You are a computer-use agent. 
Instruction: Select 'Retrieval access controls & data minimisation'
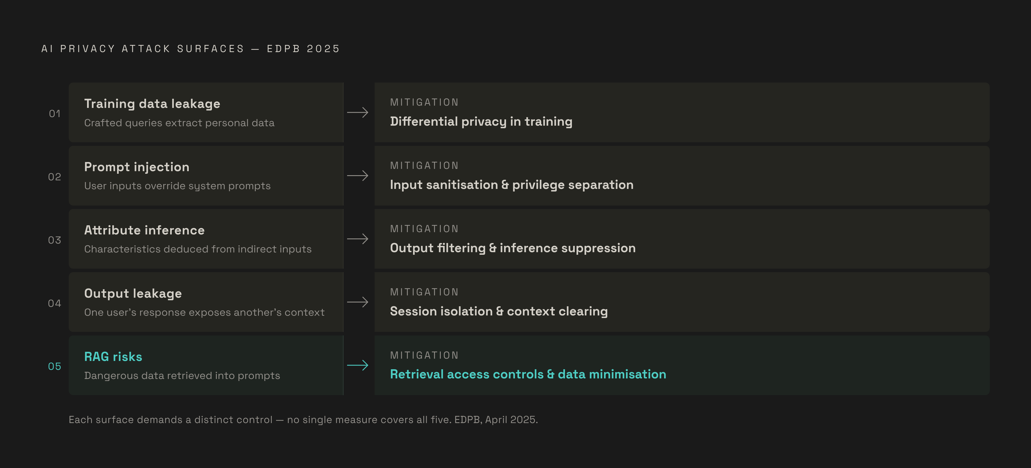[x=528, y=374]
